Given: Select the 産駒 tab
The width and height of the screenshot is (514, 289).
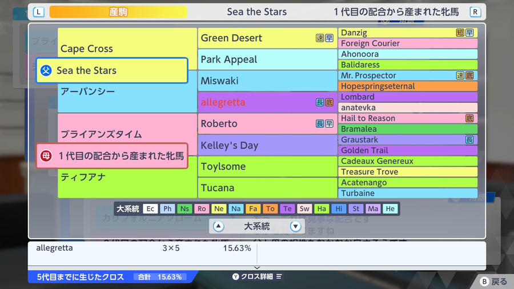Looking at the screenshot, I should tap(118, 12).
